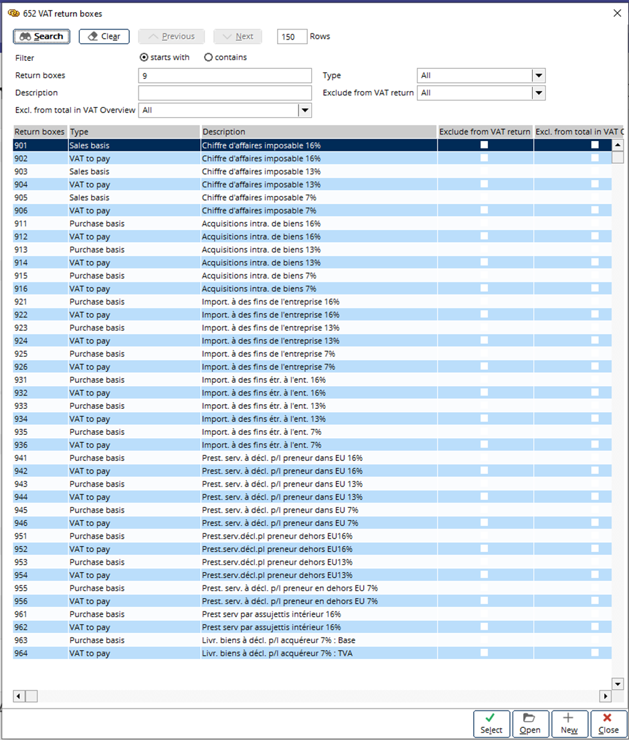Select return box 914
The height and width of the screenshot is (740, 629).
click(x=312, y=262)
